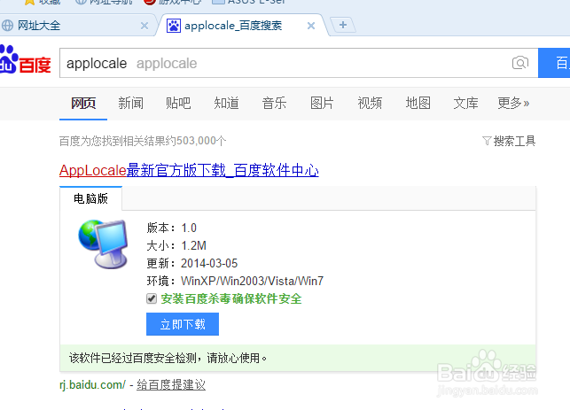
Task: Select the 网页 search category
Action: tap(83, 103)
